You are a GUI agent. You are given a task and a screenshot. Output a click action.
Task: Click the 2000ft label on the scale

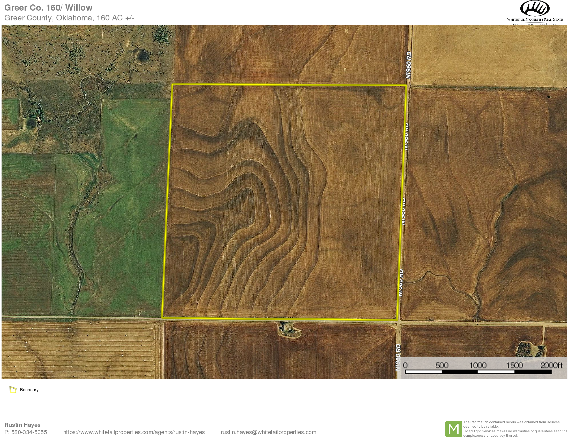pos(552,365)
